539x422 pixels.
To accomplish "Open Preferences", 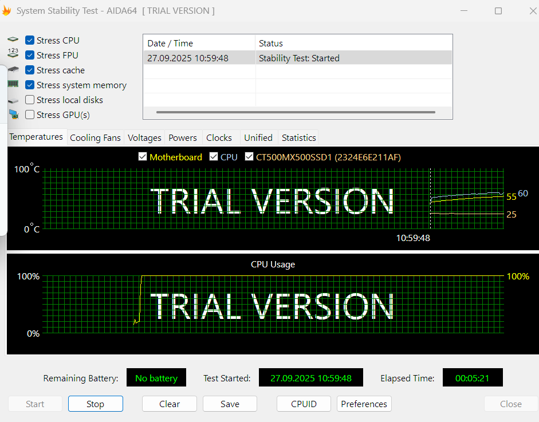I will (x=364, y=404).
